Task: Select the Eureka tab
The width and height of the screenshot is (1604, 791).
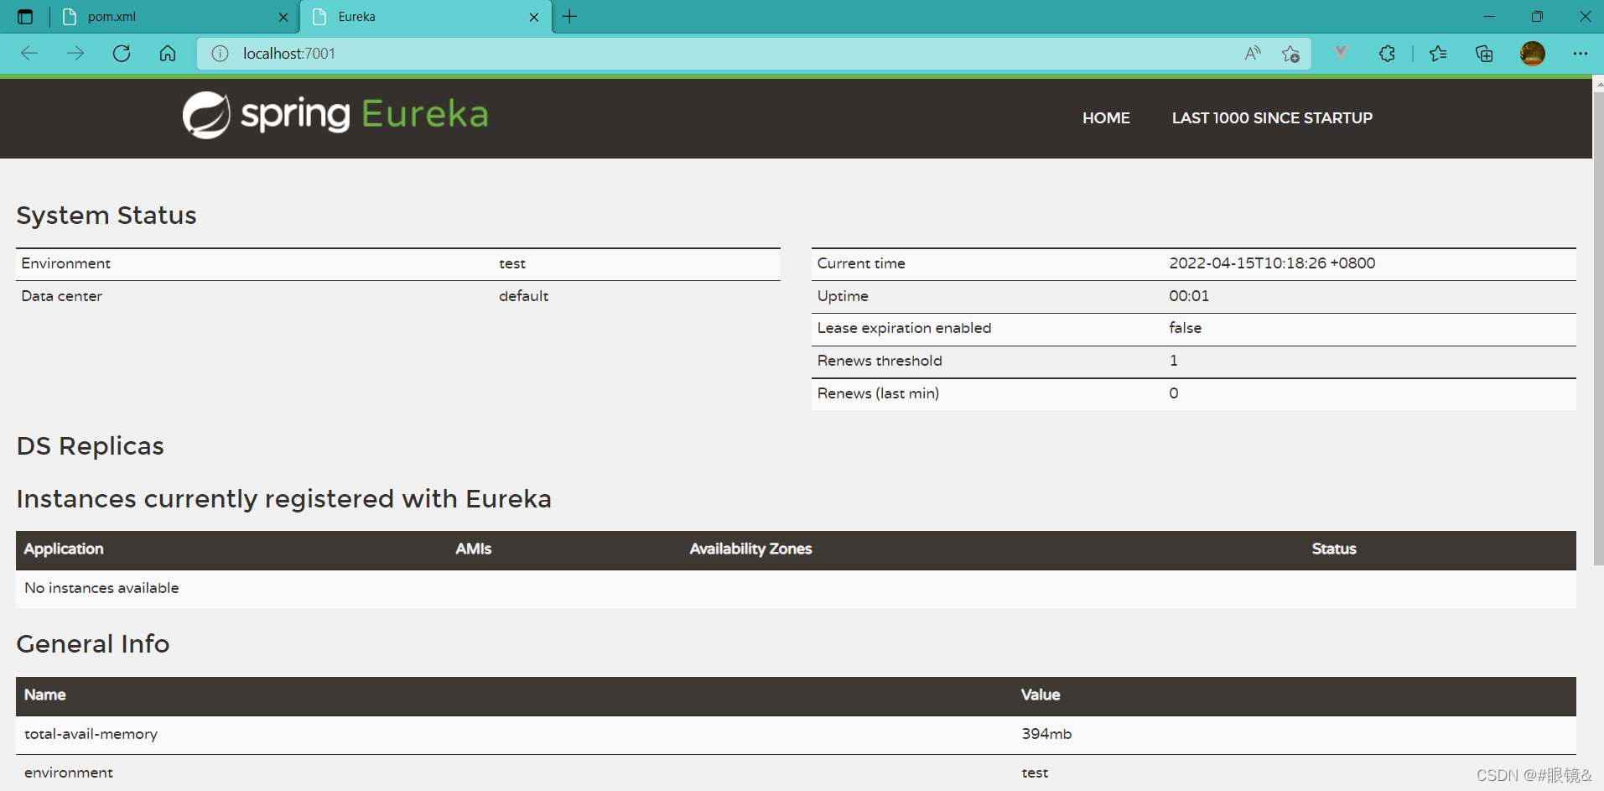Action: pyautogui.click(x=426, y=17)
